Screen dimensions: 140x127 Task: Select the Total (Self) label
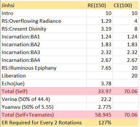click(x=44, y=91)
